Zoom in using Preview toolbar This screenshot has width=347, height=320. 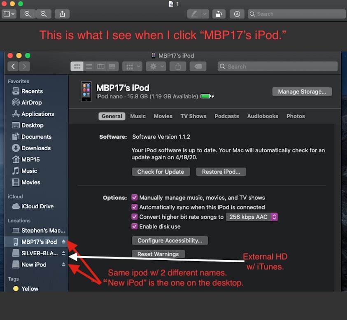[44, 14]
